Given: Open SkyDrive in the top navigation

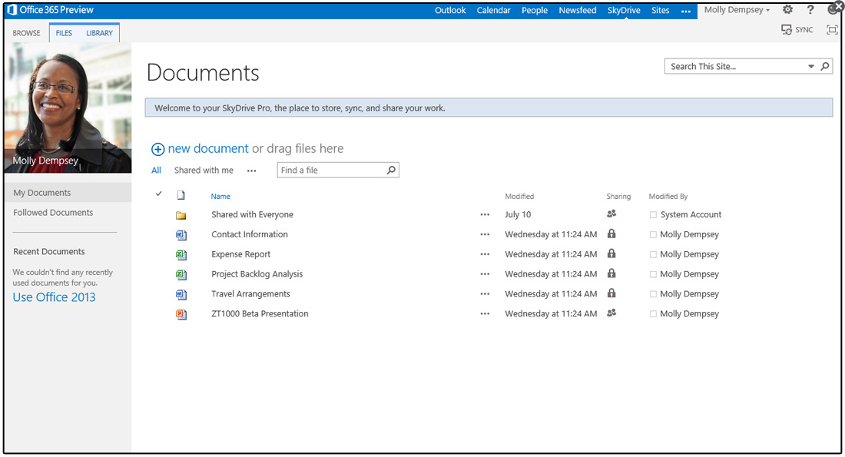Looking at the screenshot, I should click(x=624, y=10).
